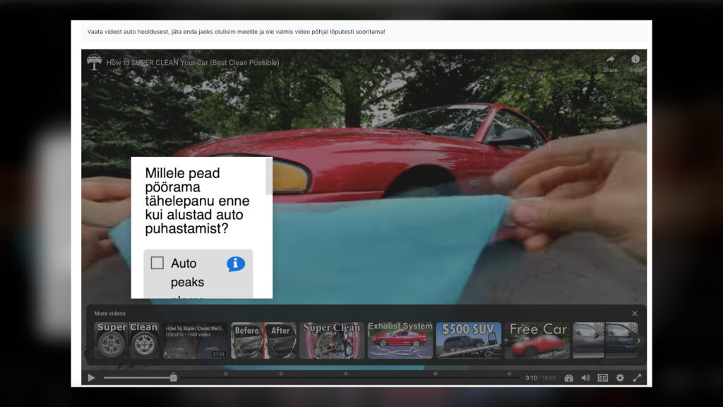This screenshot has width=723, height=407.
Task: Tick the 'Auto peaks' answer checkbox
Action: tap(157, 263)
